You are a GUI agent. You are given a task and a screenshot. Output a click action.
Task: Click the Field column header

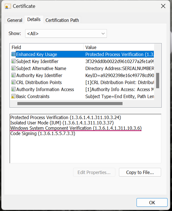pyautogui.click(x=47, y=47)
